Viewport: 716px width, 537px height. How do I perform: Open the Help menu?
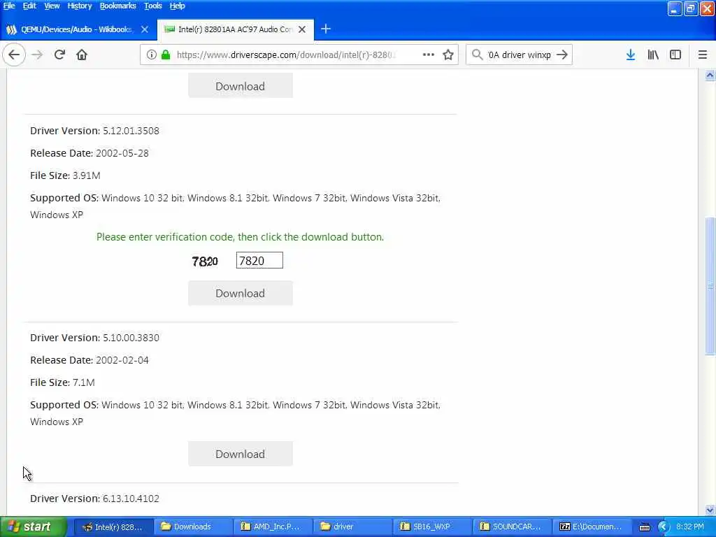[x=177, y=6]
